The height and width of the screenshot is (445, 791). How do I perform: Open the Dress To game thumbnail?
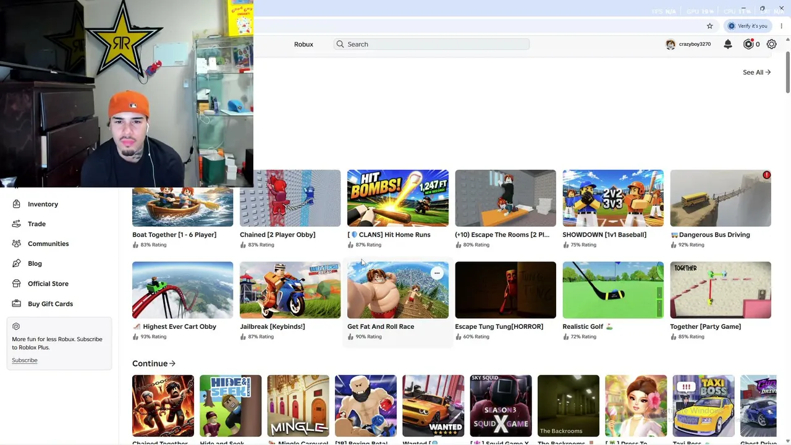[636, 405]
